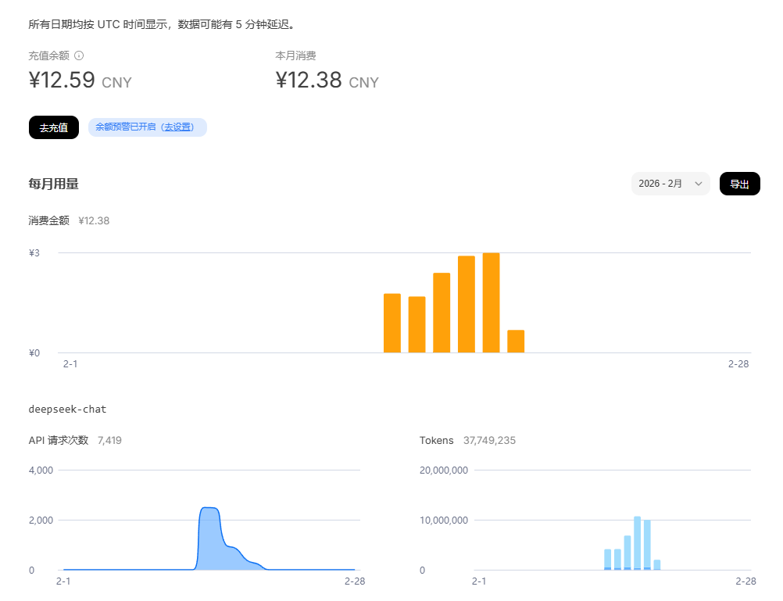Select the shortest orange bar in spending chart
Screen dimensions: 783x601
[x=516, y=342]
